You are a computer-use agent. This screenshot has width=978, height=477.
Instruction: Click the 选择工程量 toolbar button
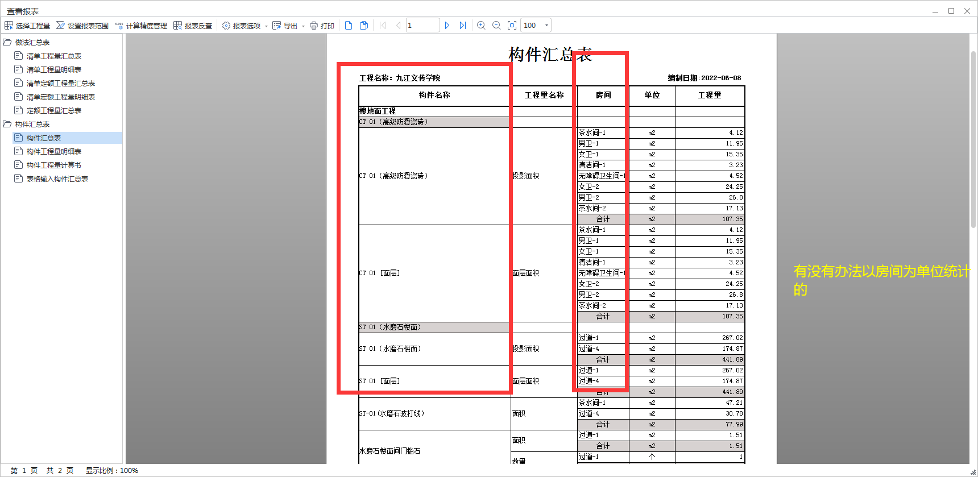27,26
